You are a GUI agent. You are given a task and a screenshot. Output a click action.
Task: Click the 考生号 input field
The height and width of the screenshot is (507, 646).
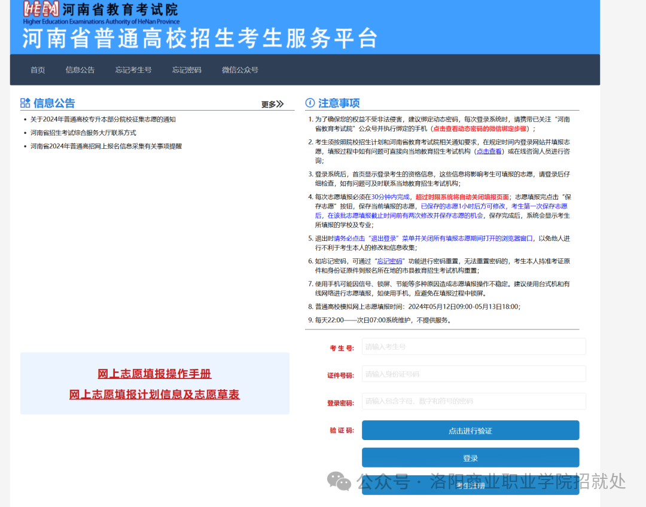[x=473, y=347]
